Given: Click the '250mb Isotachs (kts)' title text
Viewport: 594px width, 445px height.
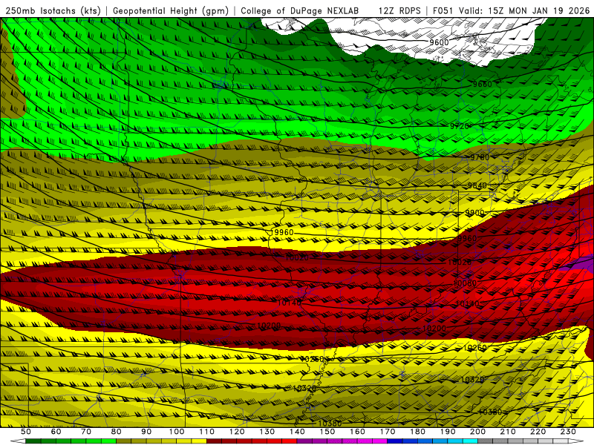Looking at the screenshot, I should click(x=53, y=11).
